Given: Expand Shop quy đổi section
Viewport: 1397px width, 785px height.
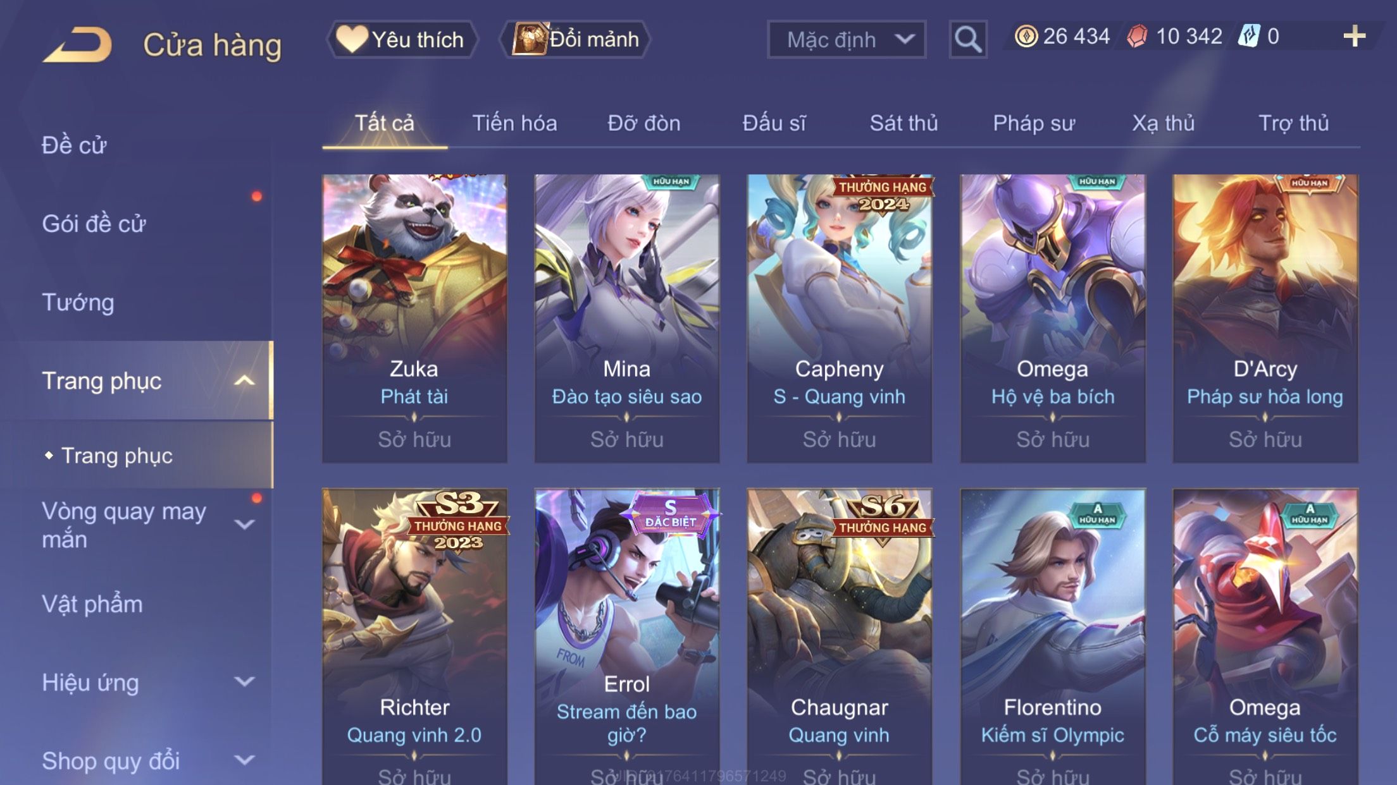Looking at the screenshot, I should (x=244, y=760).
